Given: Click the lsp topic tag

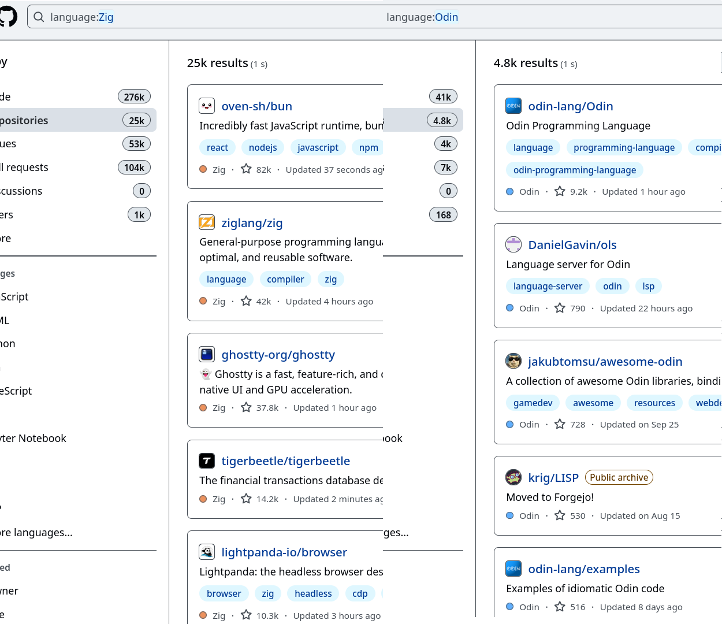Looking at the screenshot, I should pyautogui.click(x=649, y=286).
